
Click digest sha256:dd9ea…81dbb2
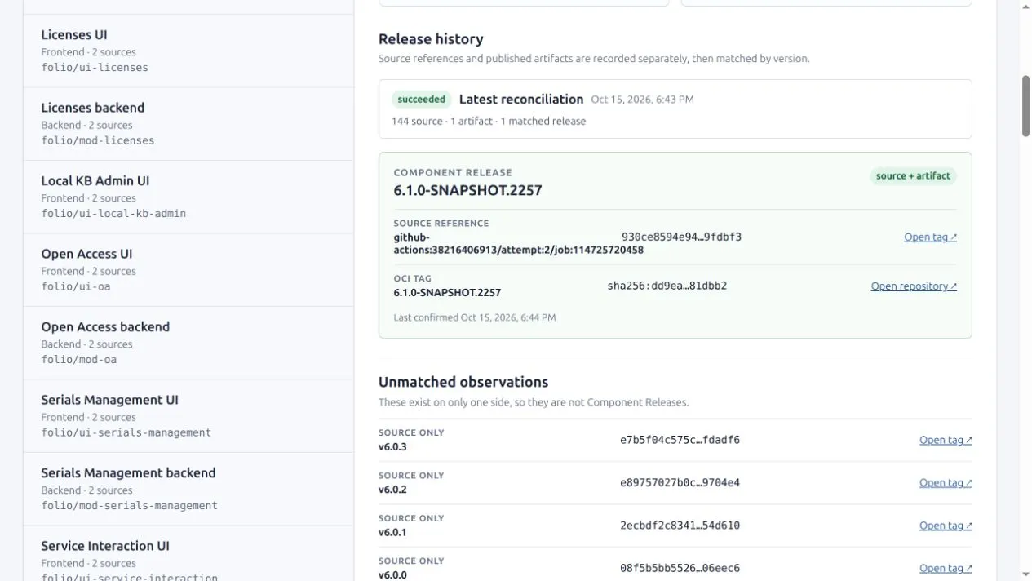tap(667, 286)
